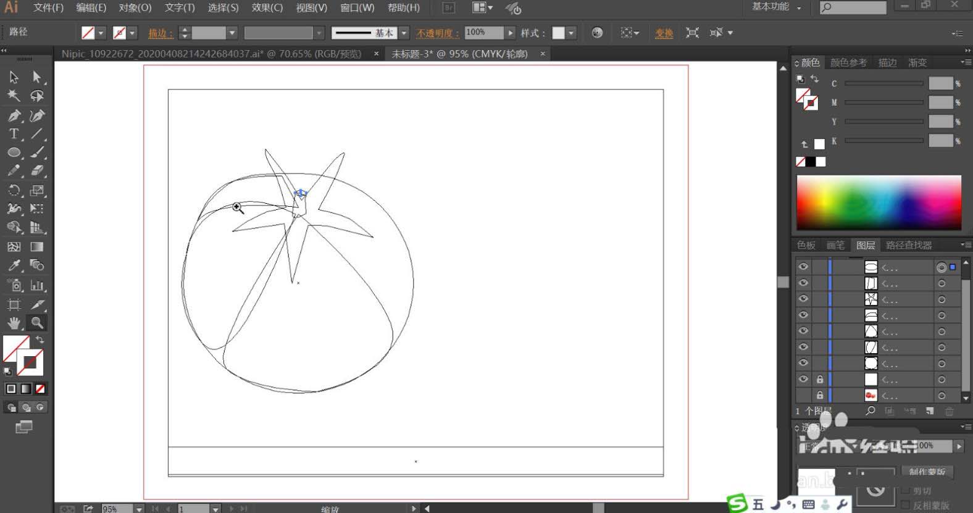Toggle eye icon of topmost layer row
The height and width of the screenshot is (513, 973).
(x=803, y=267)
